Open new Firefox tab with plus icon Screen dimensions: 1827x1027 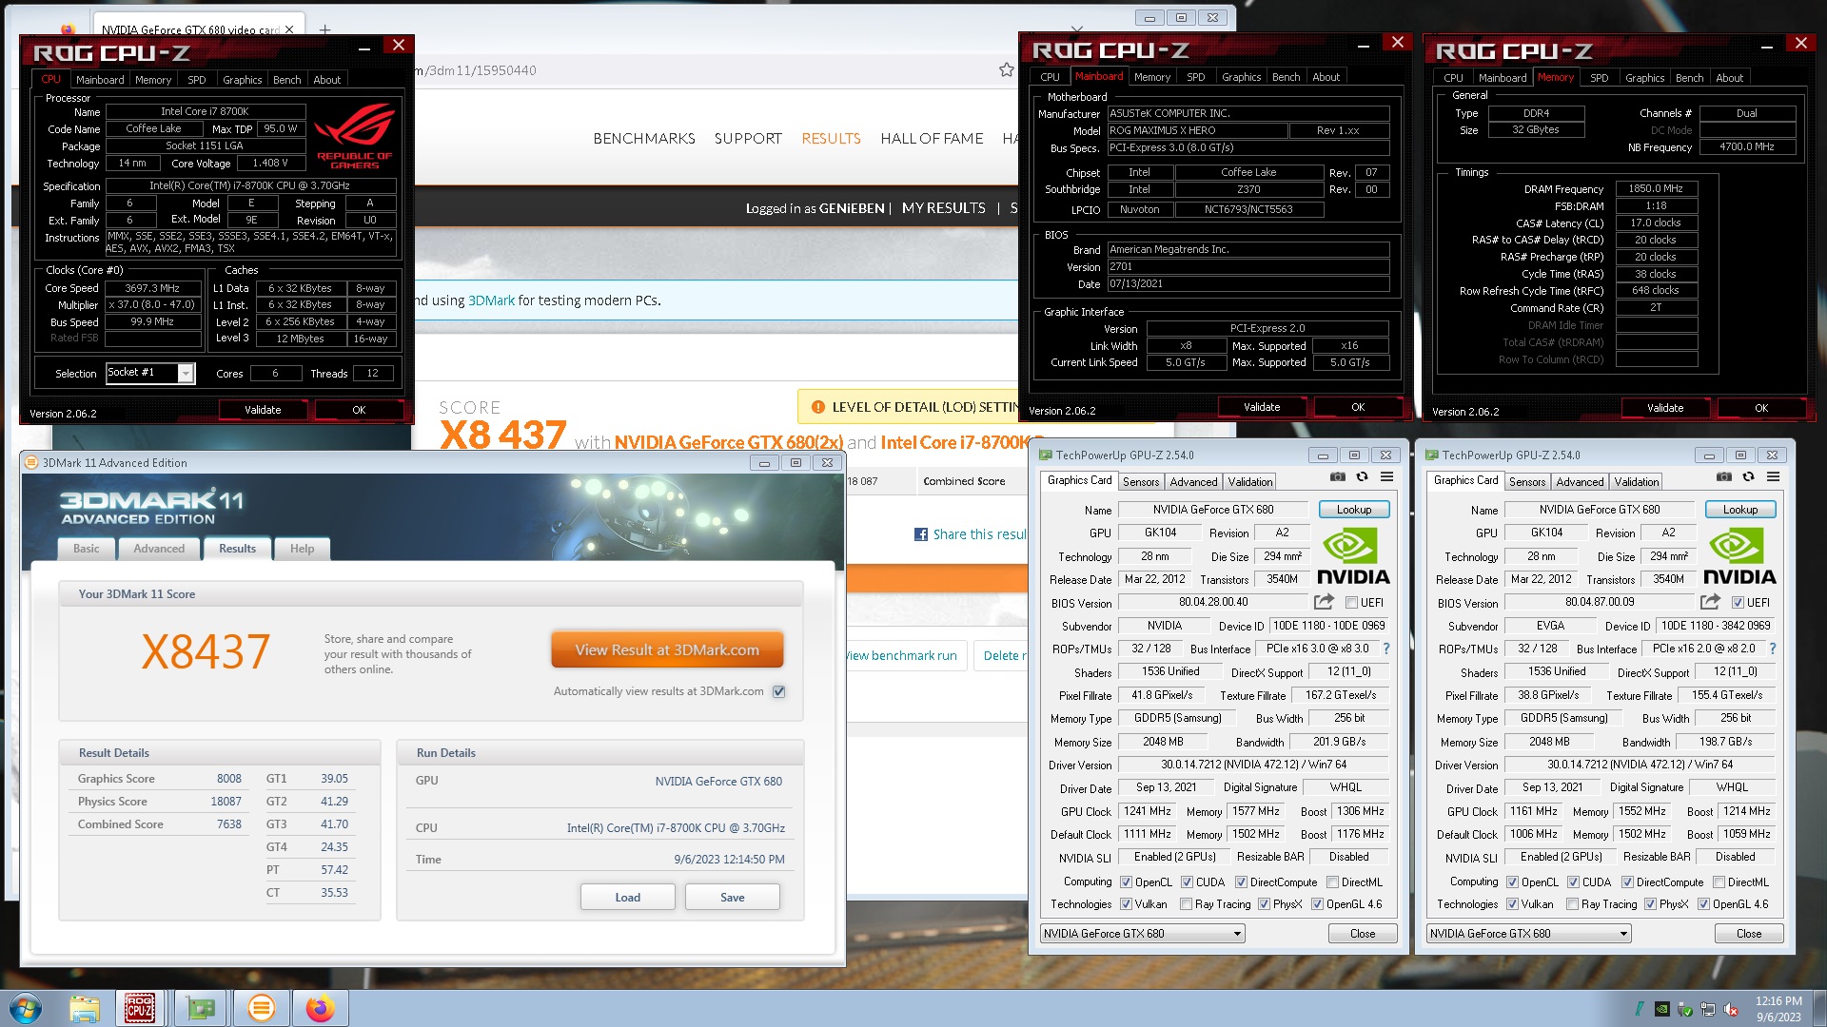click(324, 29)
